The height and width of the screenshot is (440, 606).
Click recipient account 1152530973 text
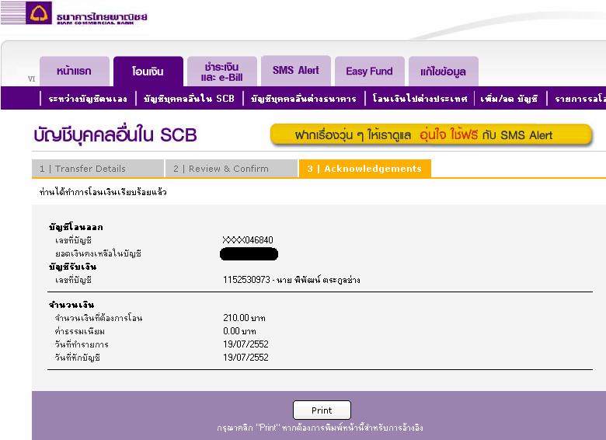pyautogui.click(x=291, y=280)
